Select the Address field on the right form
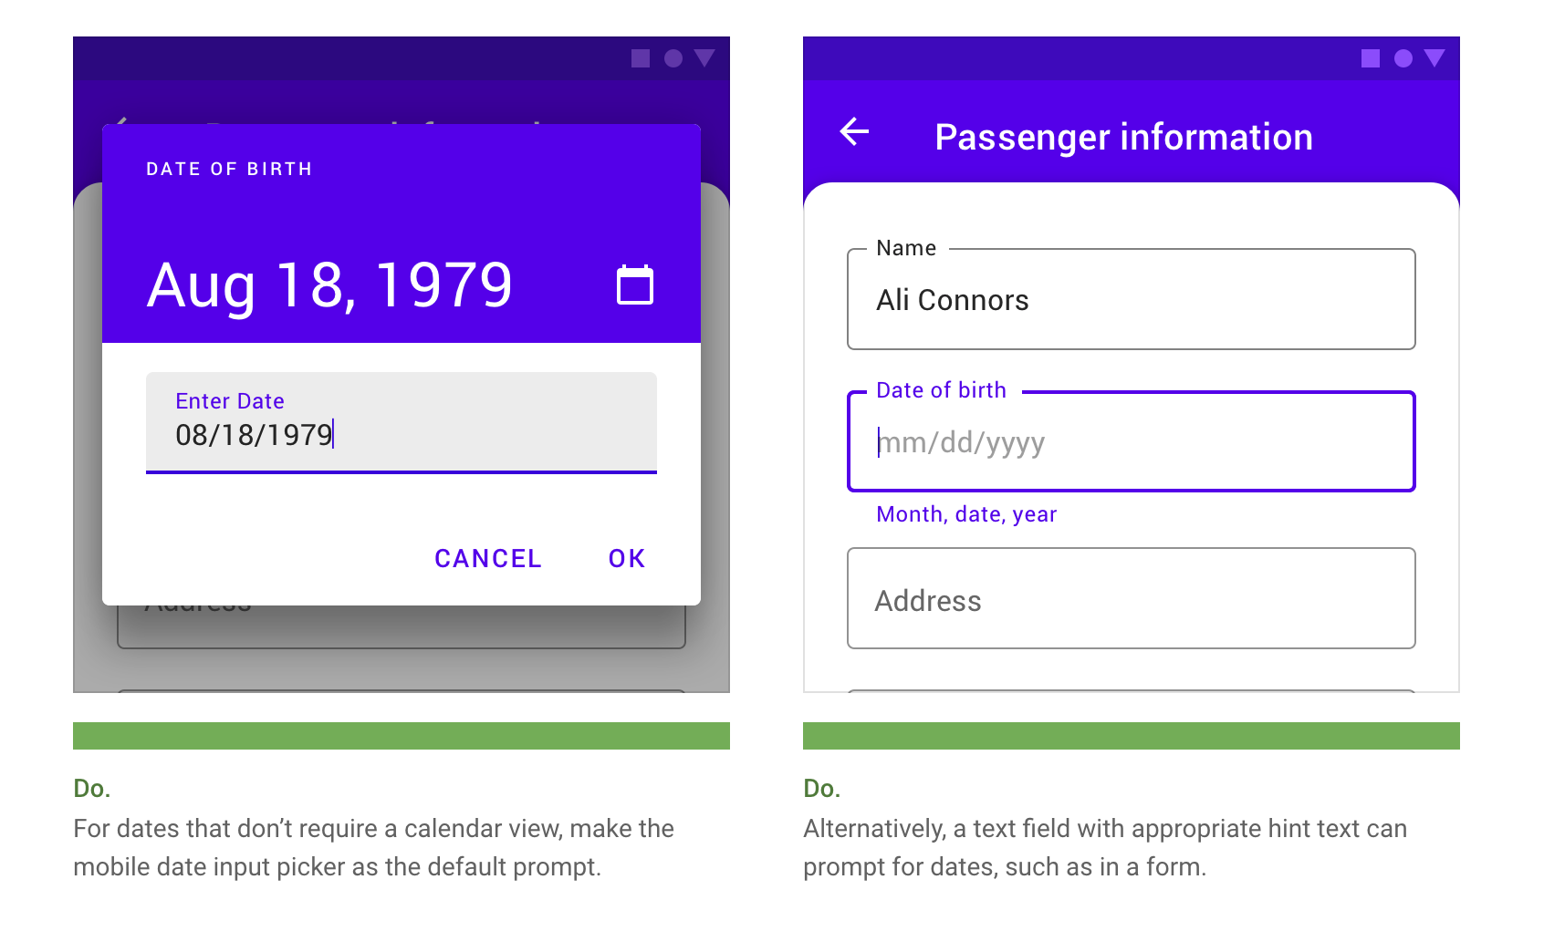 click(x=1131, y=599)
